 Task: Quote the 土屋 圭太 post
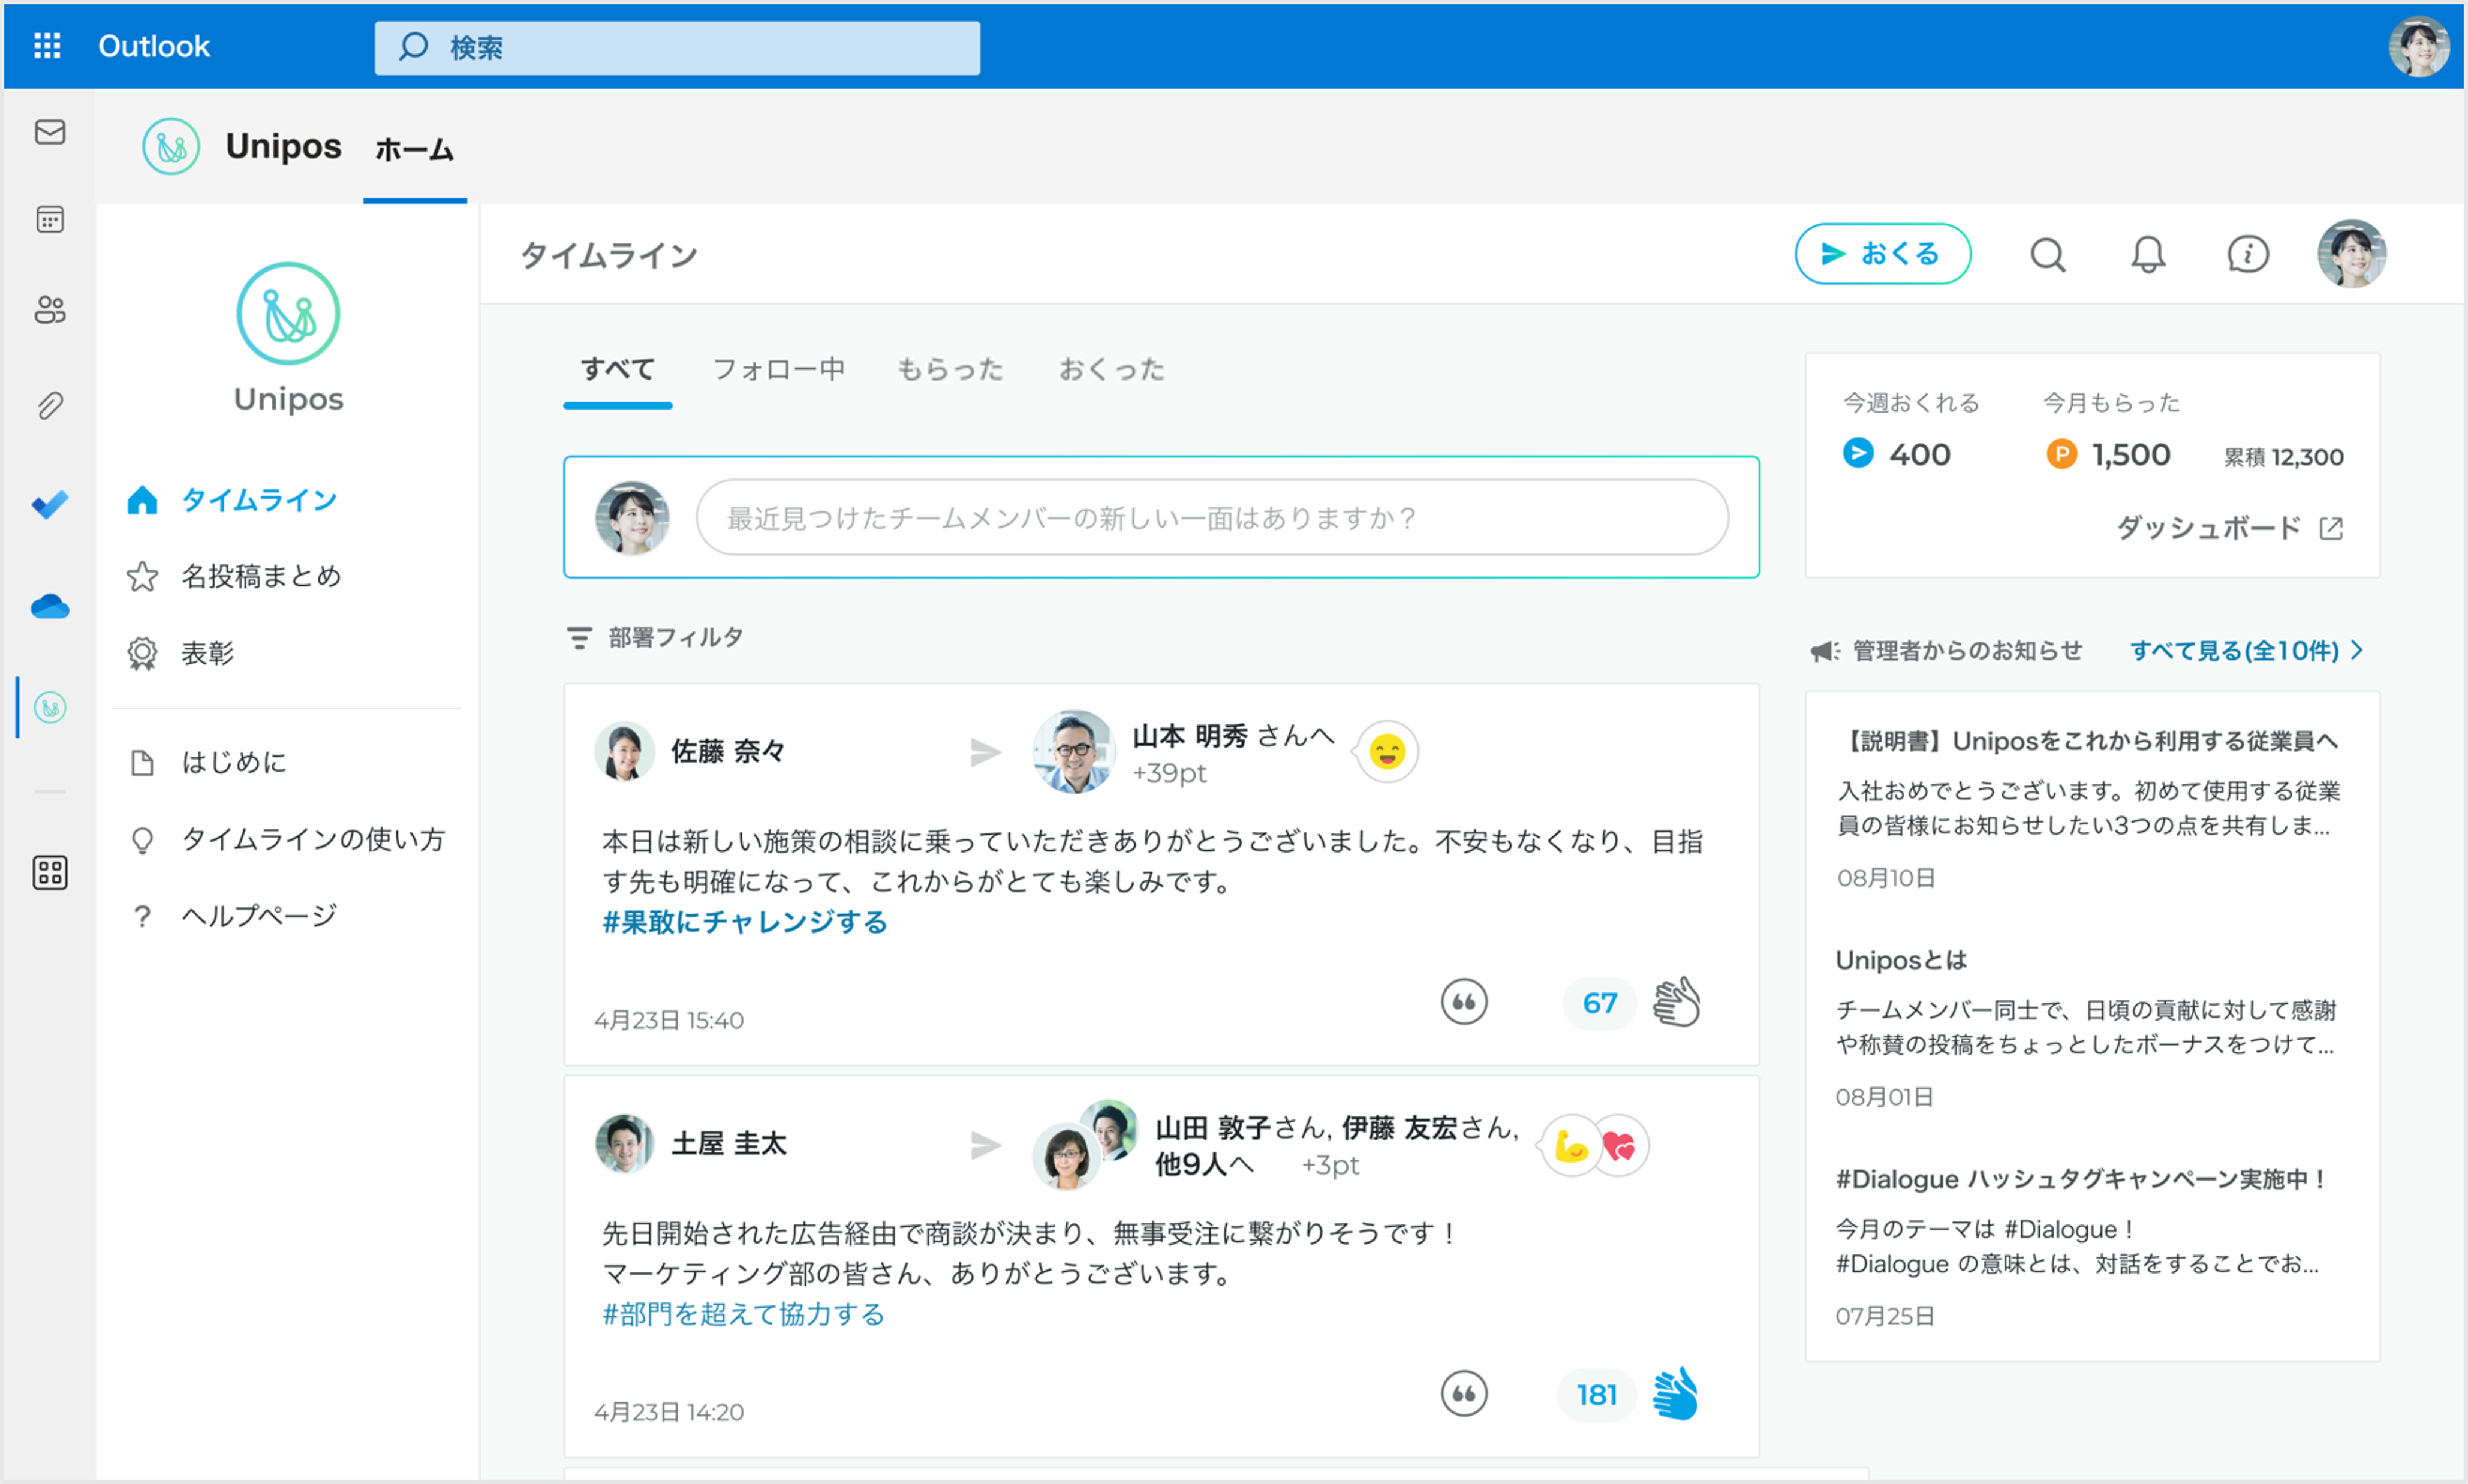tap(1464, 1393)
